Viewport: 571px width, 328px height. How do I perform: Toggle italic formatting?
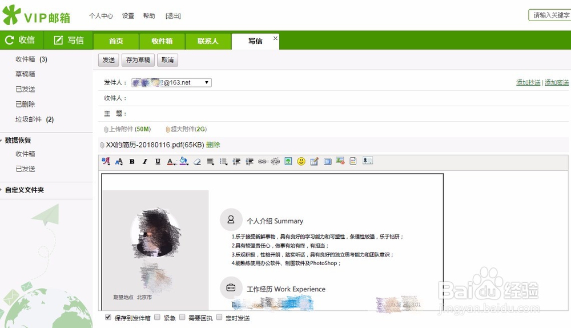(144, 162)
